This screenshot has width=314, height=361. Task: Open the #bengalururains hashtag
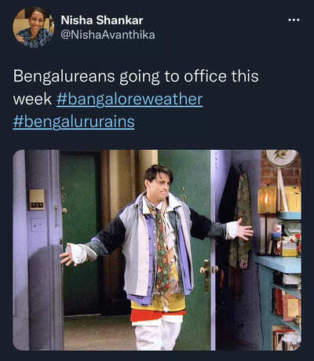pos(74,122)
